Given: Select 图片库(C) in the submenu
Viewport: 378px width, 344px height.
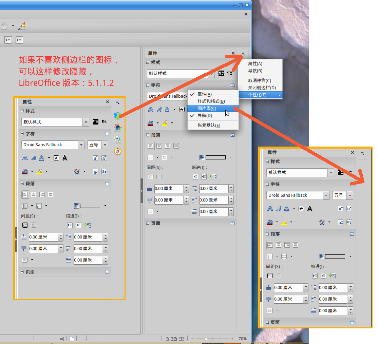Looking at the screenshot, I should coord(213,109).
